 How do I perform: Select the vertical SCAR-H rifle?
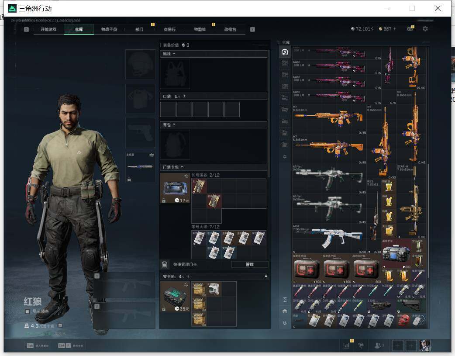(411, 201)
